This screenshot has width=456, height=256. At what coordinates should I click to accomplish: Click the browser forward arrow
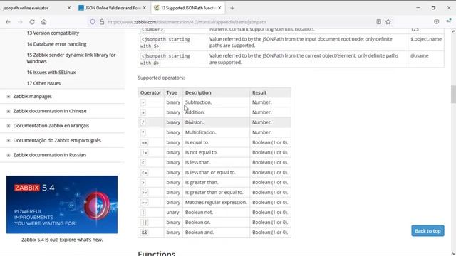tap(20, 22)
